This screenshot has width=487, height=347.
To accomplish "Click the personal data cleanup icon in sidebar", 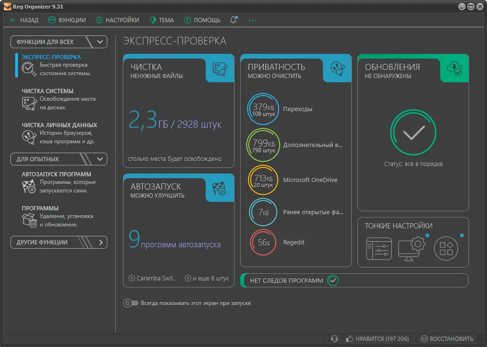I will [x=29, y=137].
